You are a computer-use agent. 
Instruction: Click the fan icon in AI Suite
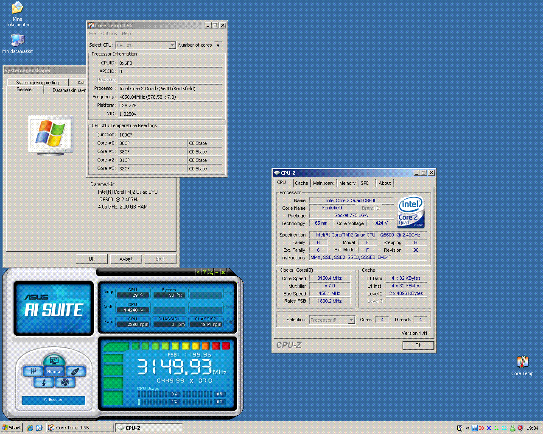click(65, 382)
